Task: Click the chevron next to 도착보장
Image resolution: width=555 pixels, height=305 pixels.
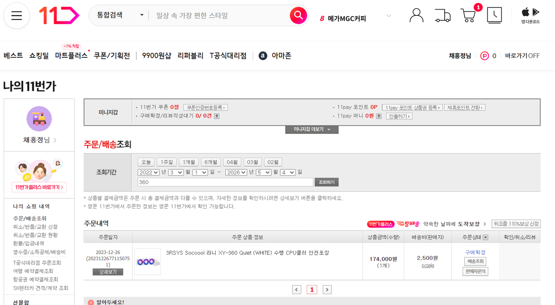Action: coord(485,224)
